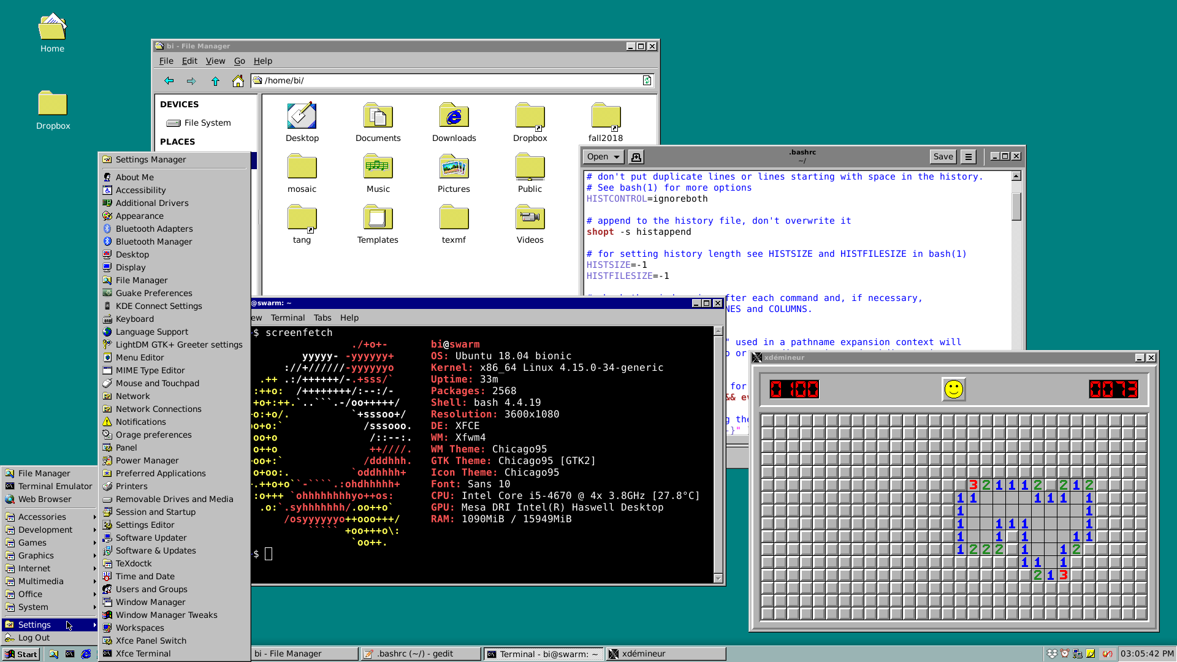Go to parent folder using up arrow
Image resolution: width=1177 pixels, height=662 pixels.
click(x=215, y=81)
